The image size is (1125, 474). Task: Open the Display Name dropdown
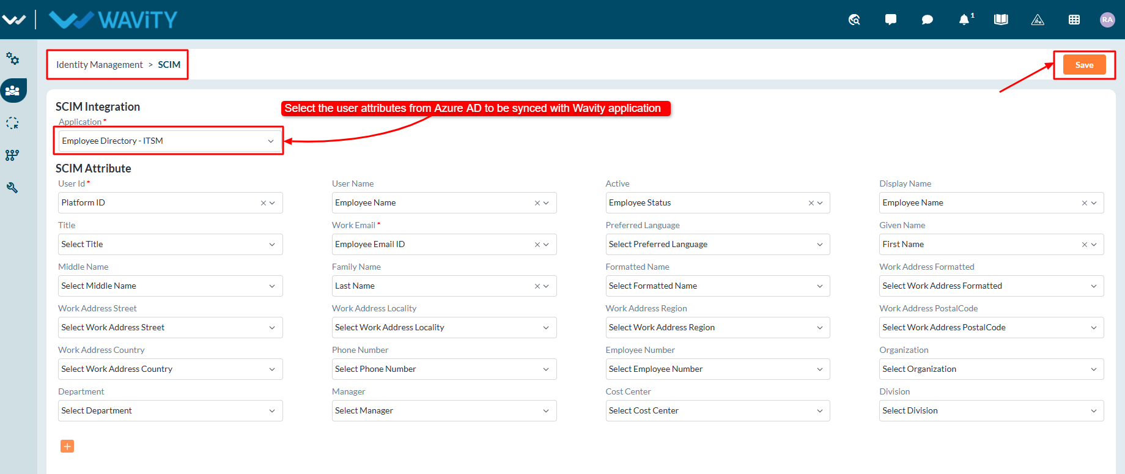point(992,203)
